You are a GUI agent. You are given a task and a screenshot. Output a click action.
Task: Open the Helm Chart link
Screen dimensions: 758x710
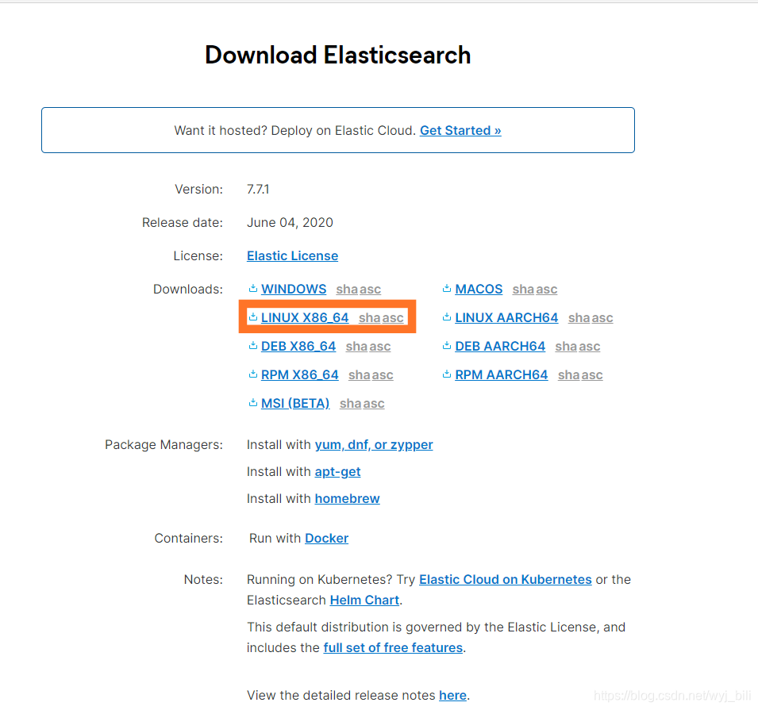point(364,600)
